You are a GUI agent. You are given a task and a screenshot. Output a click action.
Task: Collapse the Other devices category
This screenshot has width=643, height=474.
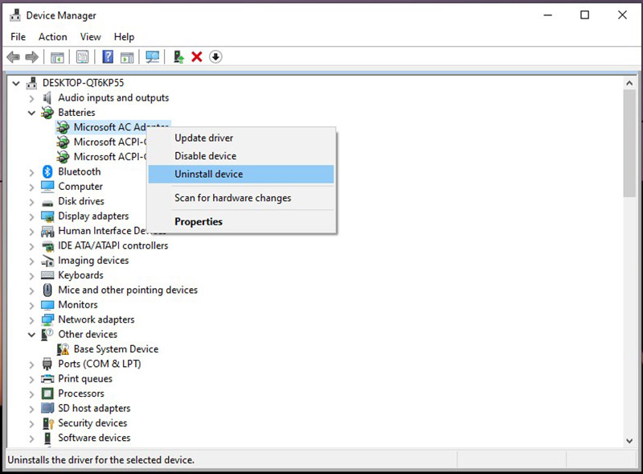[x=31, y=334]
